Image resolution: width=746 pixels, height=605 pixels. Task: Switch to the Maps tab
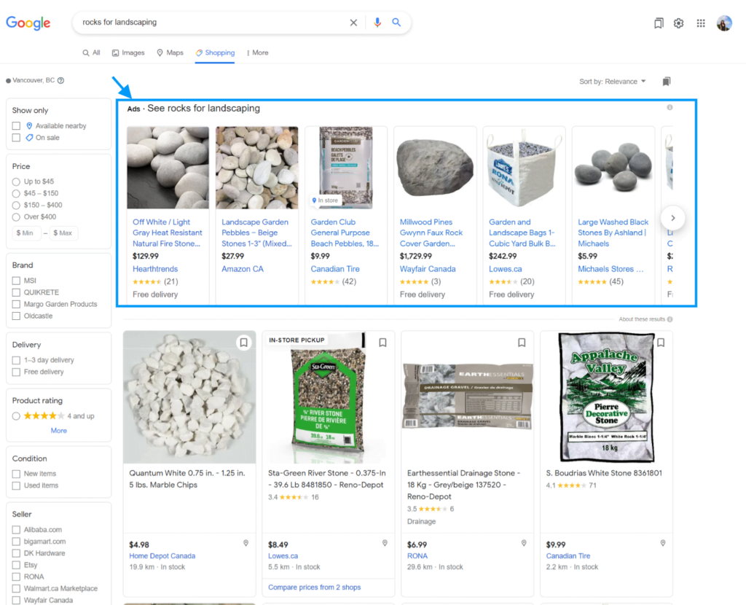point(170,52)
